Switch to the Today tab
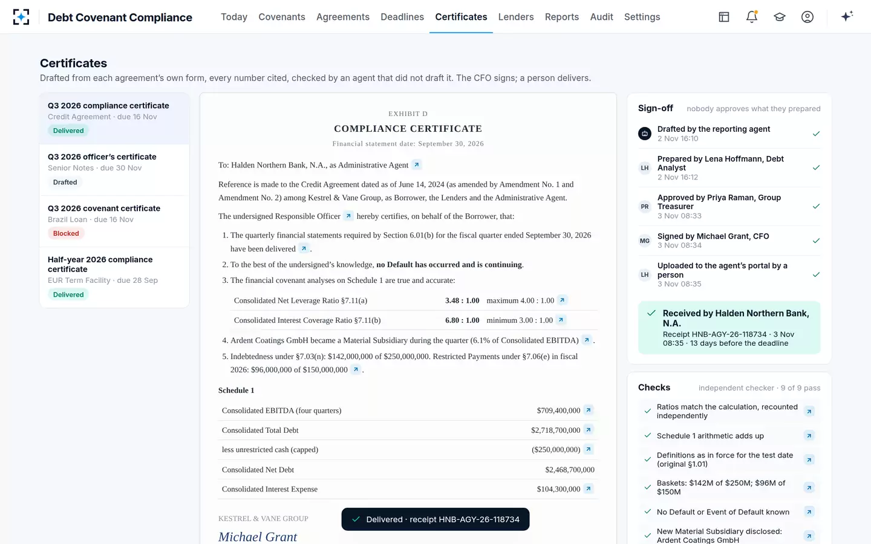 [234, 17]
